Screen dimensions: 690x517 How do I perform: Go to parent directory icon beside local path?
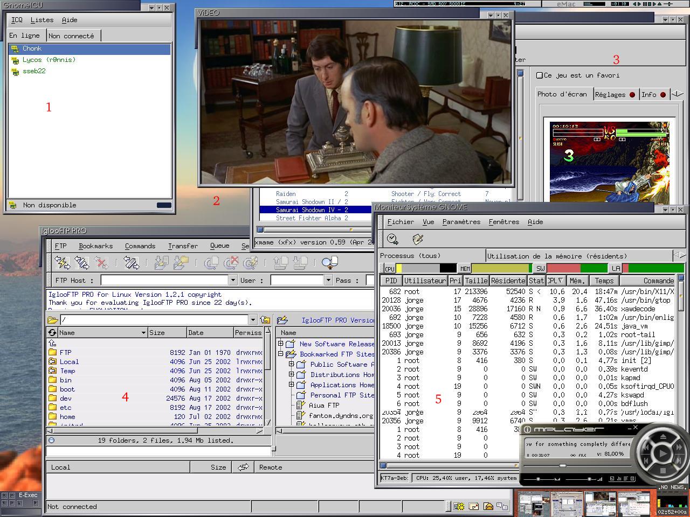(x=265, y=320)
